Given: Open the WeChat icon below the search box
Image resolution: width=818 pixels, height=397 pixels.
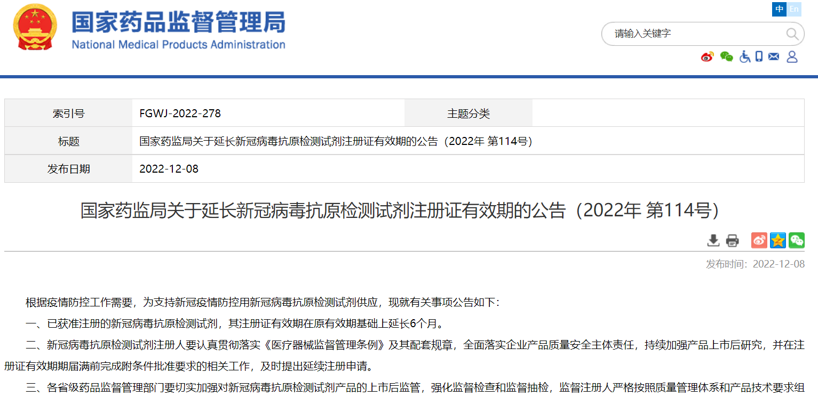Looking at the screenshot, I should point(726,56).
